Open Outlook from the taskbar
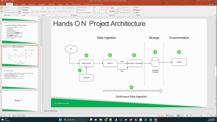Screen dimensions: 217x122 pyautogui.click(x=126, y=120)
